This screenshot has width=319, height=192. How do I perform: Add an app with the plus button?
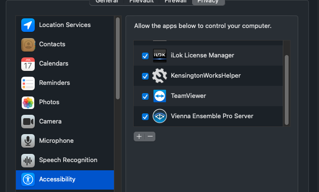pyautogui.click(x=139, y=137)
